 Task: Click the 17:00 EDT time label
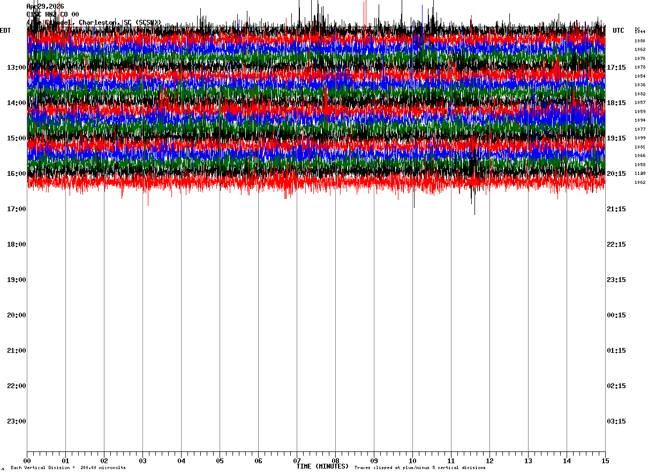coord(17,209)
